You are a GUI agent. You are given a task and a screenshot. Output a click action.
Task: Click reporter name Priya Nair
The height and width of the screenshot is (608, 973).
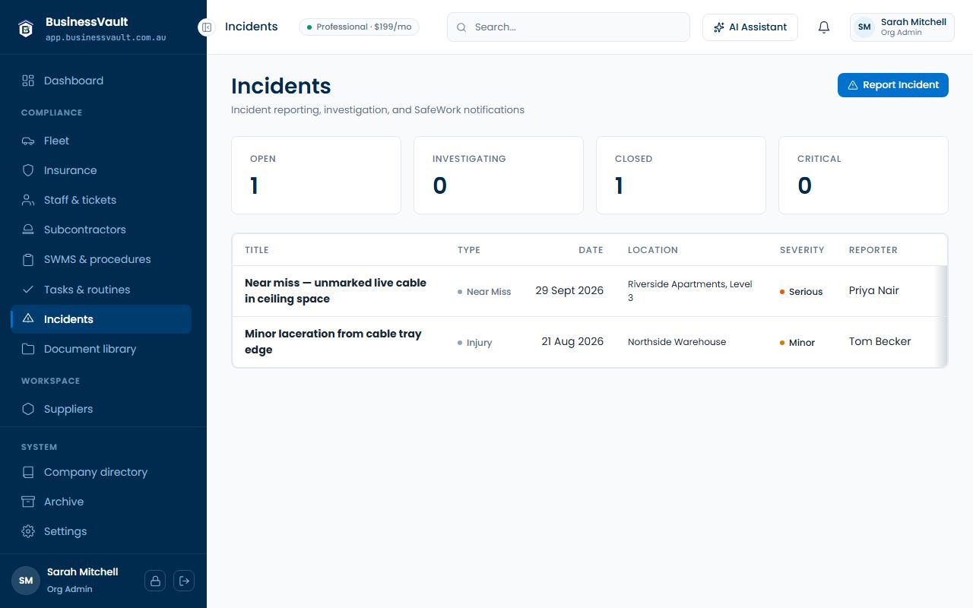pos(874,290)
